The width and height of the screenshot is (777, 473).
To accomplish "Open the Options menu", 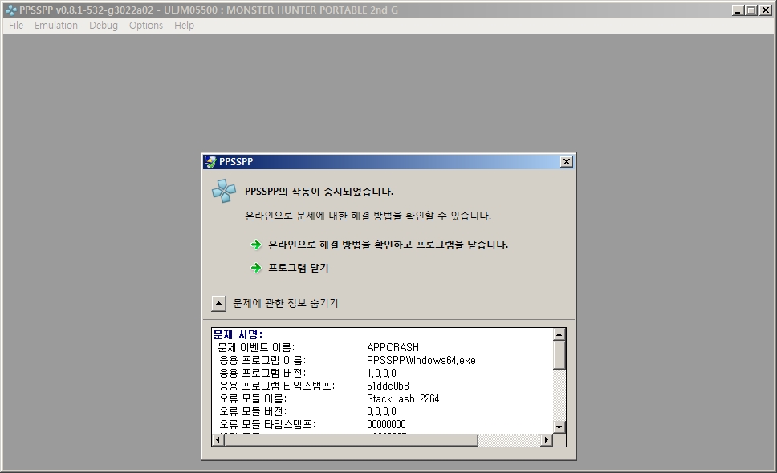I will (x=146, y=26).
